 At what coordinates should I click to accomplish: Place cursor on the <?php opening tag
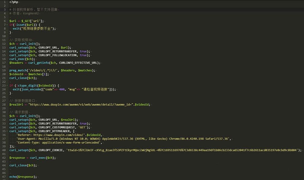[x=14, y=2]
